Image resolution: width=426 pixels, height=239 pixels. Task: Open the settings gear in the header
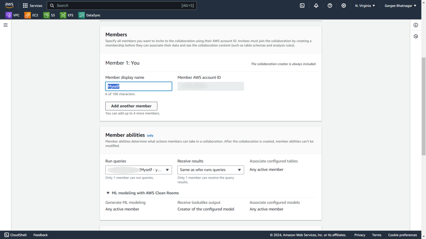coord(343,5)
